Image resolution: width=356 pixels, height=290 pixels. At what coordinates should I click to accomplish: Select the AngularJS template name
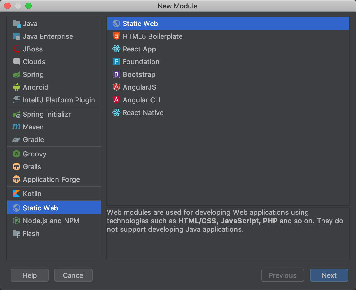point(139,87)
